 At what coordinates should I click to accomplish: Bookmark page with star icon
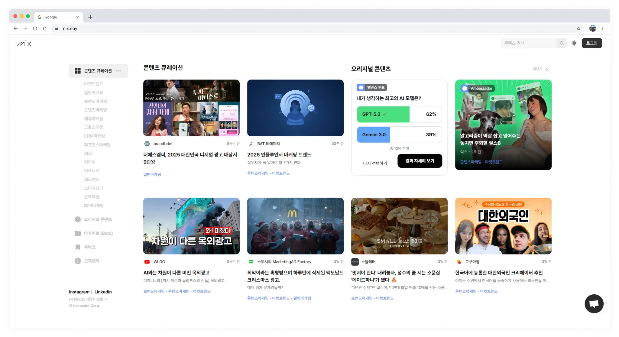click(578, 28)
